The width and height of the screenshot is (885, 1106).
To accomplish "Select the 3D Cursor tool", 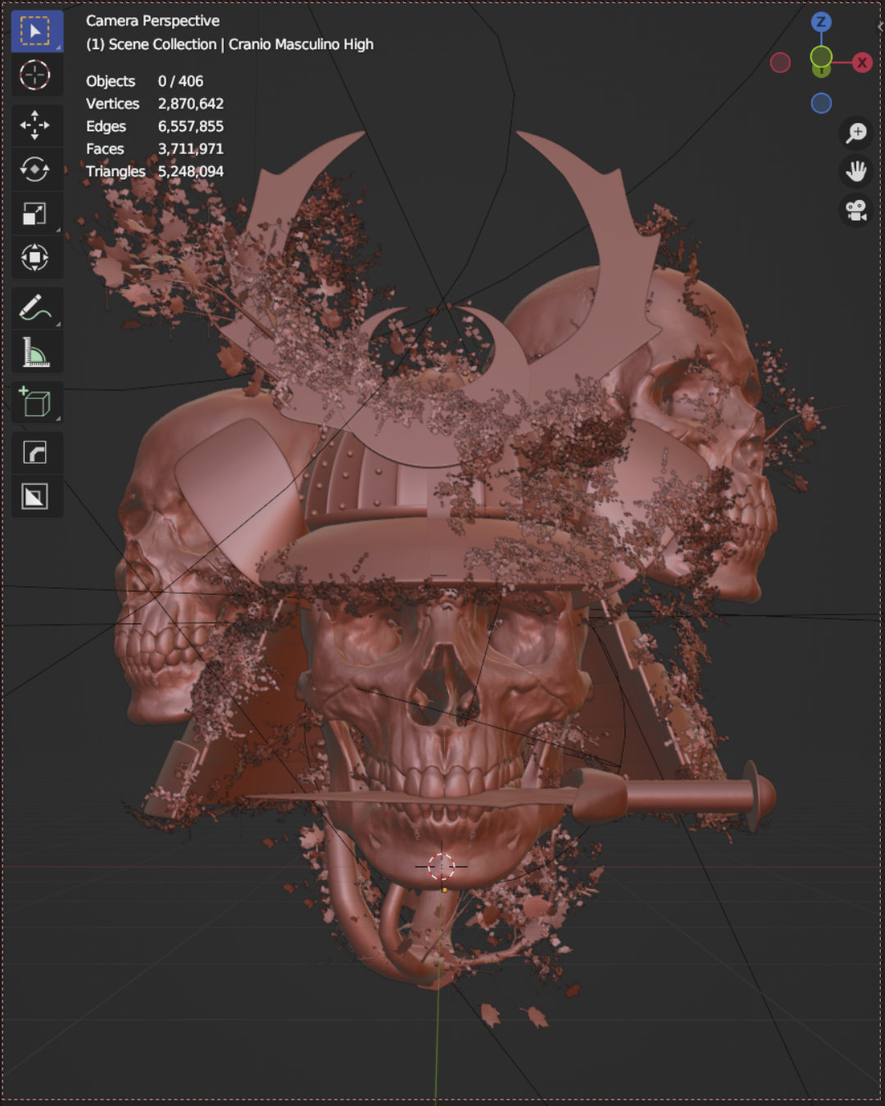I will click(35, 75).
